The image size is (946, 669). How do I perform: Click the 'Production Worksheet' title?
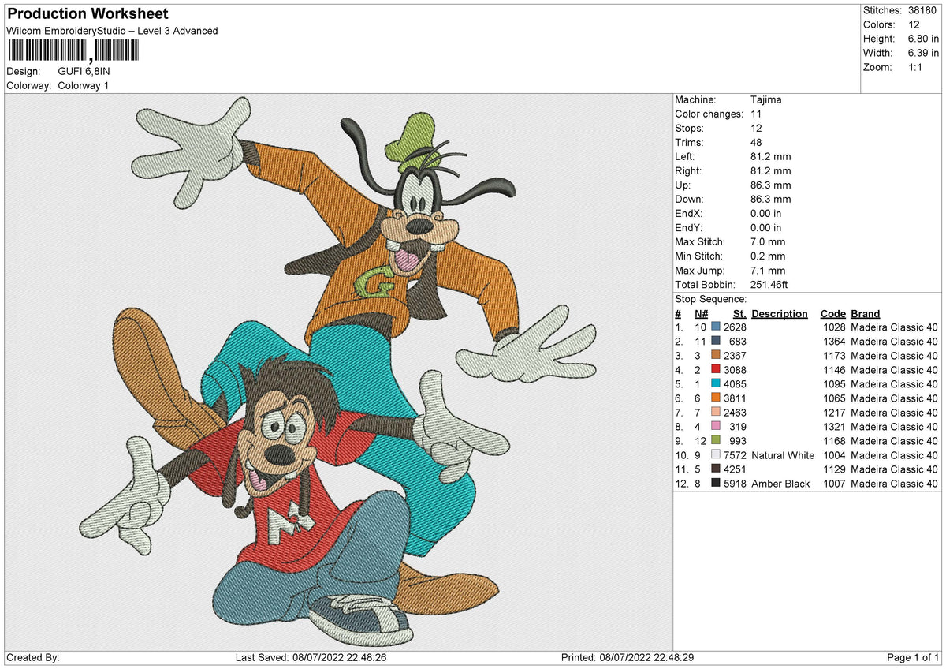point(88,14)
